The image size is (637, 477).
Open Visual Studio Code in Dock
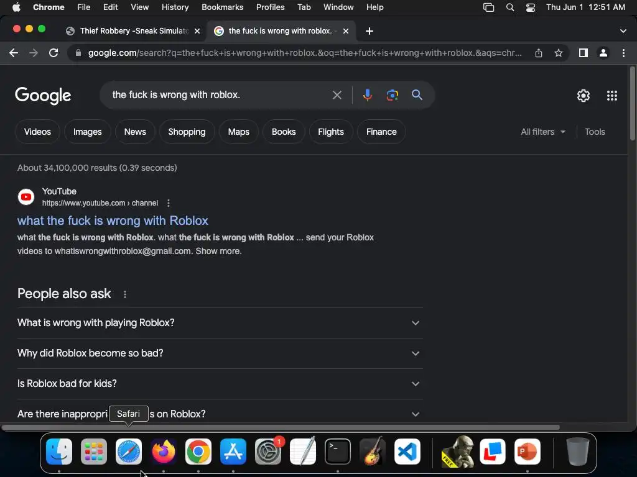(407, 452)
